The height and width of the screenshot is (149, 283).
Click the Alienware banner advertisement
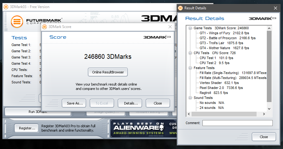[x=143, y=128]
